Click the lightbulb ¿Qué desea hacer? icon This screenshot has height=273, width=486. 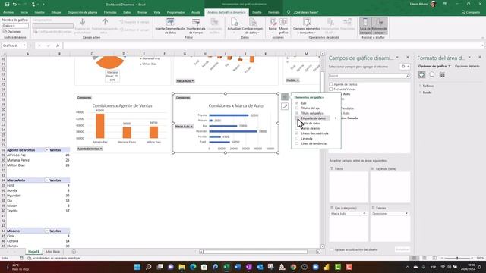(x=289, y=12)
